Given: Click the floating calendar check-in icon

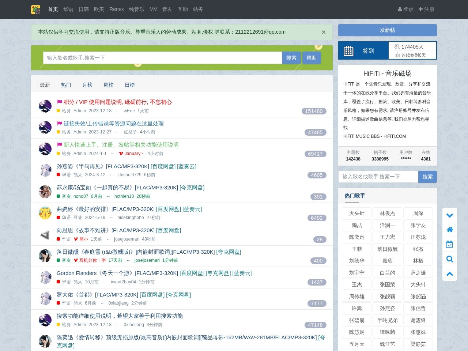Looking at the screenshot, I should coord(450,244).
